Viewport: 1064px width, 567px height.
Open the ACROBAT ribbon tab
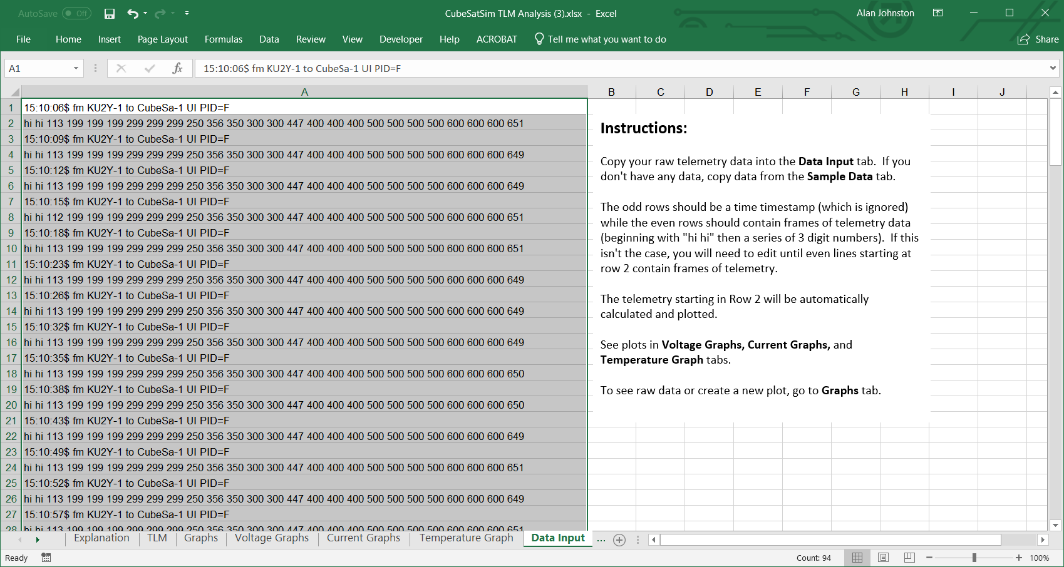[497, 39]
